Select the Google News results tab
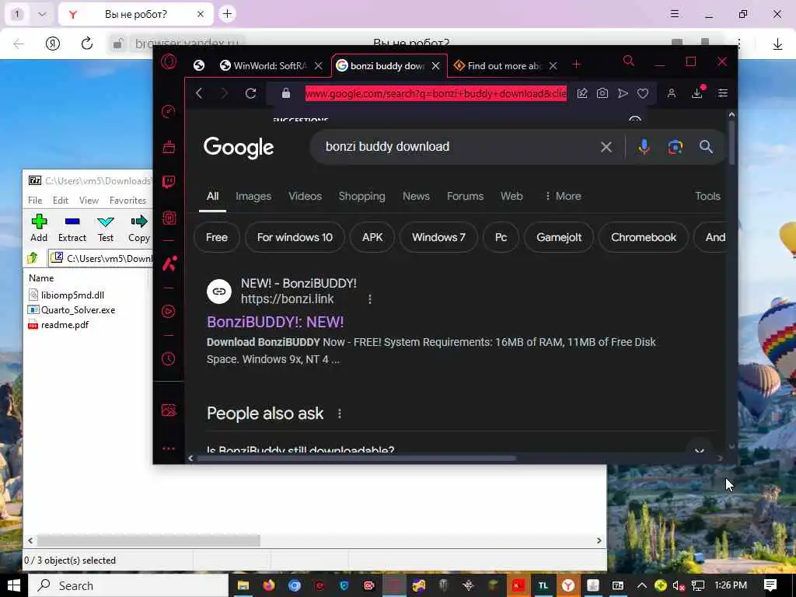This screenshot has width=796, height=597. 417,196
